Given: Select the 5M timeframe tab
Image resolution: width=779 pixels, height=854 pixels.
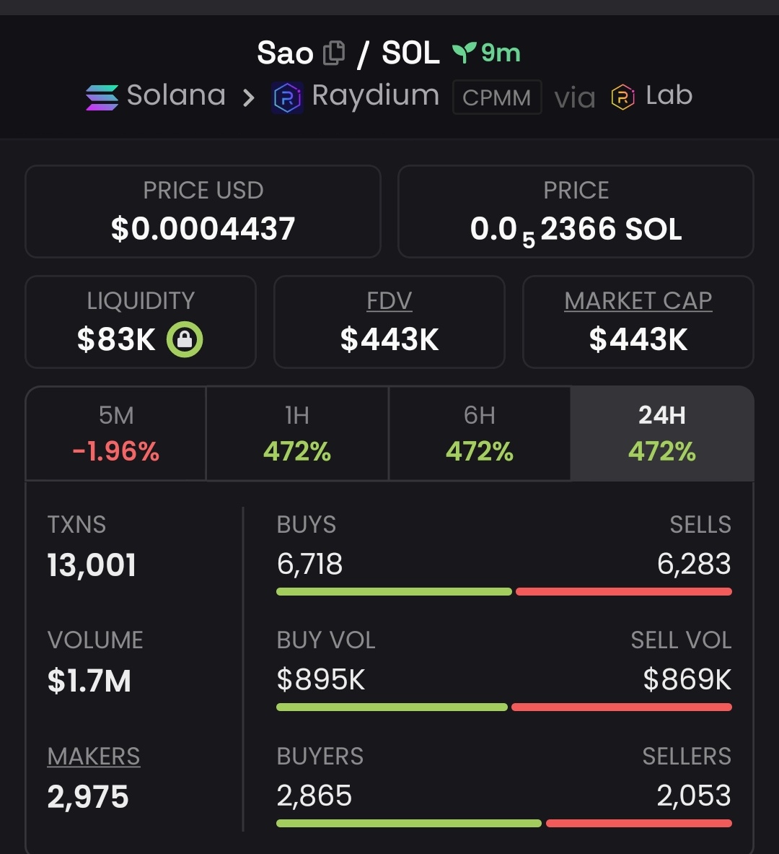Looking at the screenshot, I should click(116, 434).
